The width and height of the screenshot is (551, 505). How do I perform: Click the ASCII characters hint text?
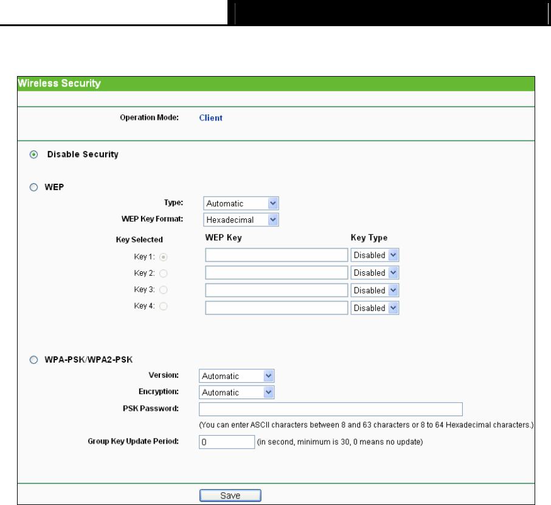367,425
